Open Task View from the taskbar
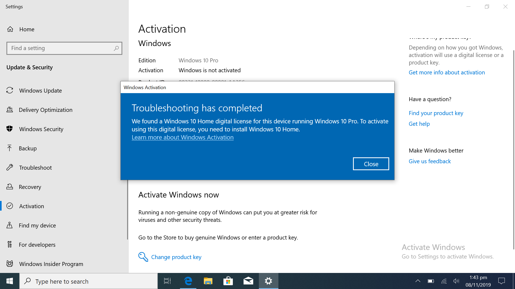 coord(167,281)
